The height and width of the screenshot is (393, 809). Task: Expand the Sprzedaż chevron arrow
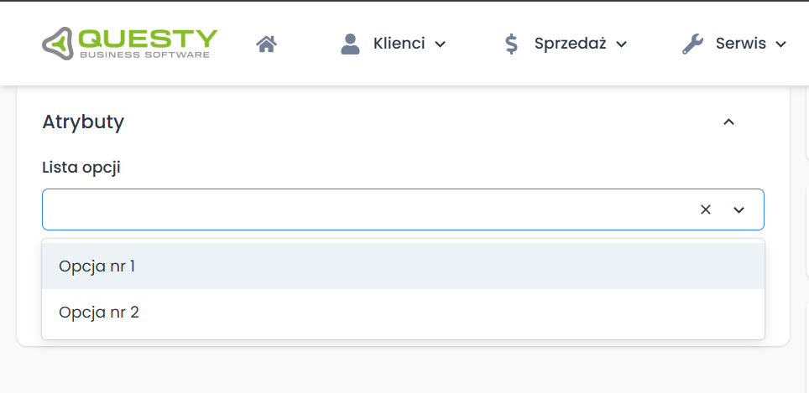click(x=621, y=44)
